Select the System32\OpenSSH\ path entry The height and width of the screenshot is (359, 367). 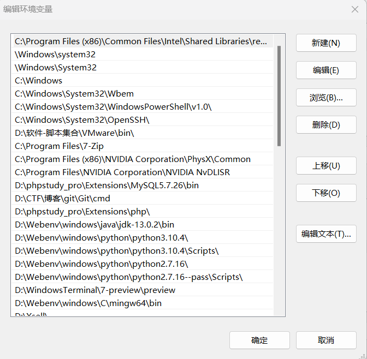tap(82, 120)
